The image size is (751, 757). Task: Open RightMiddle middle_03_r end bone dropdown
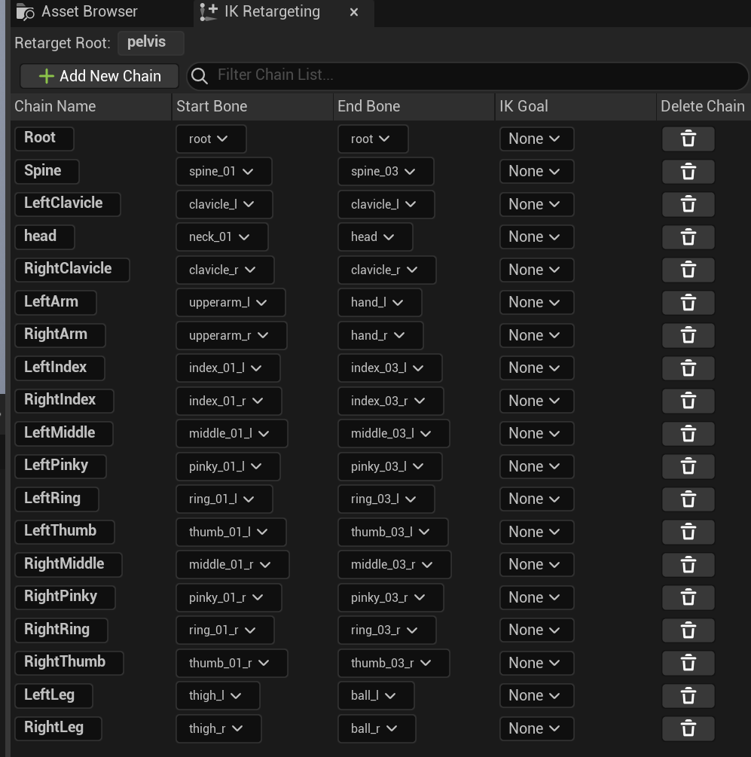(x=394, y=565)
